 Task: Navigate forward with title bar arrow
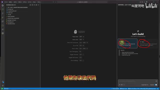55,2
